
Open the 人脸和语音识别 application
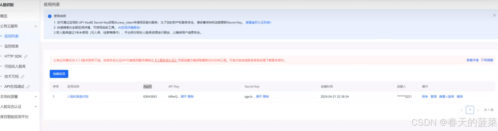coord(78,97)
